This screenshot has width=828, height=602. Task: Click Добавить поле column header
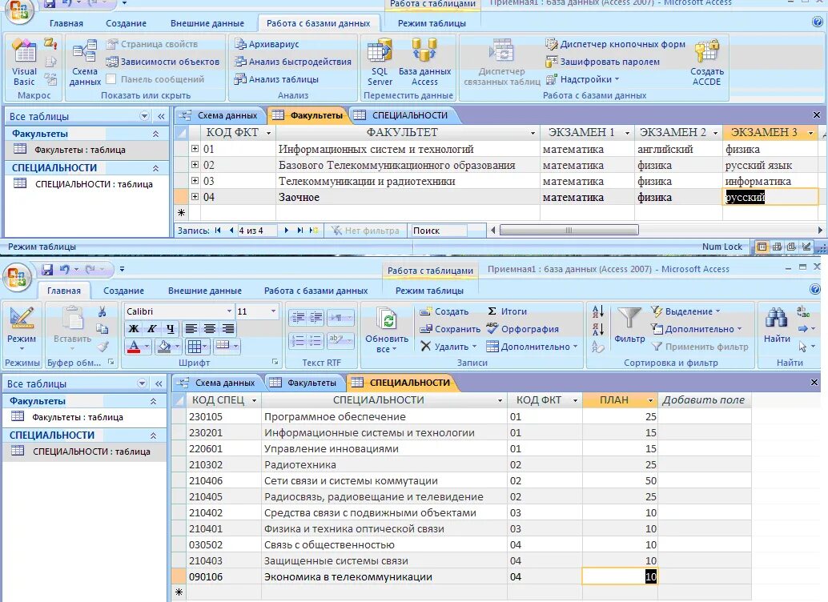(703, 399)
